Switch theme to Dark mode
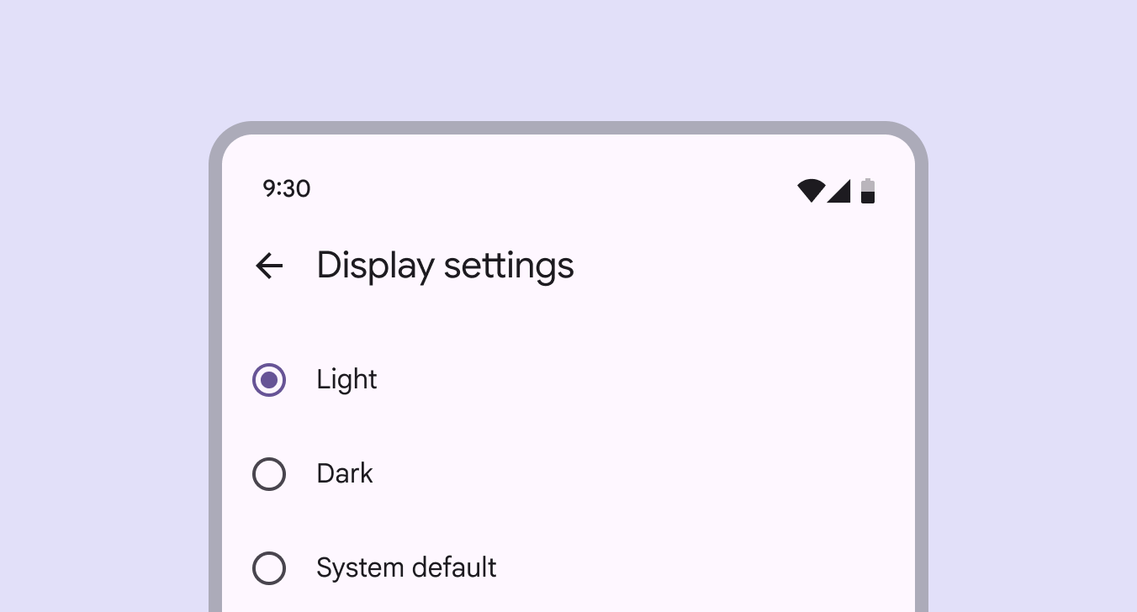Screen dimensions: 1137x612 point(269,474)
